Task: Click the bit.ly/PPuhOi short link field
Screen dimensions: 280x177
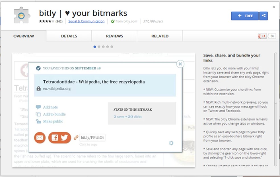Action: (92, 138)
